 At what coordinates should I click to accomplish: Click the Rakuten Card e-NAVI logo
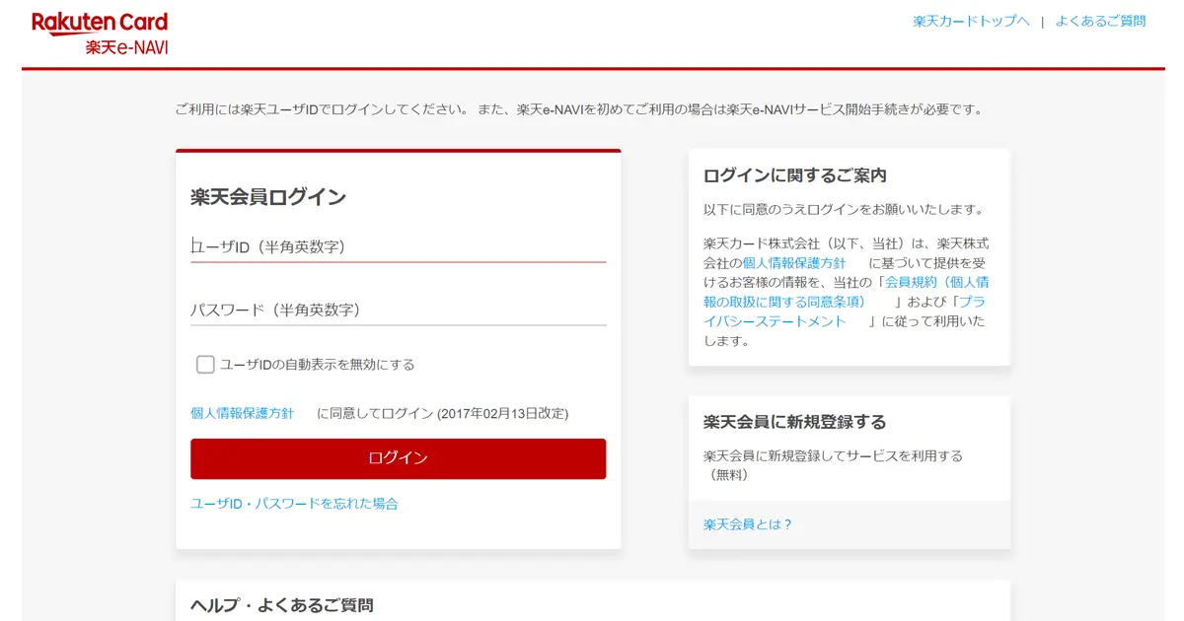tap(100, 34)
